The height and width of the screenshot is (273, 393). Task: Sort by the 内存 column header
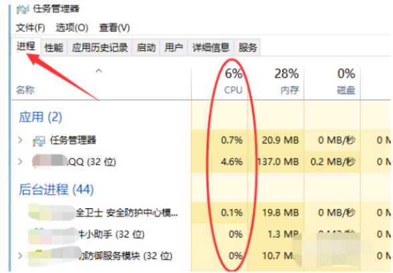289,90
